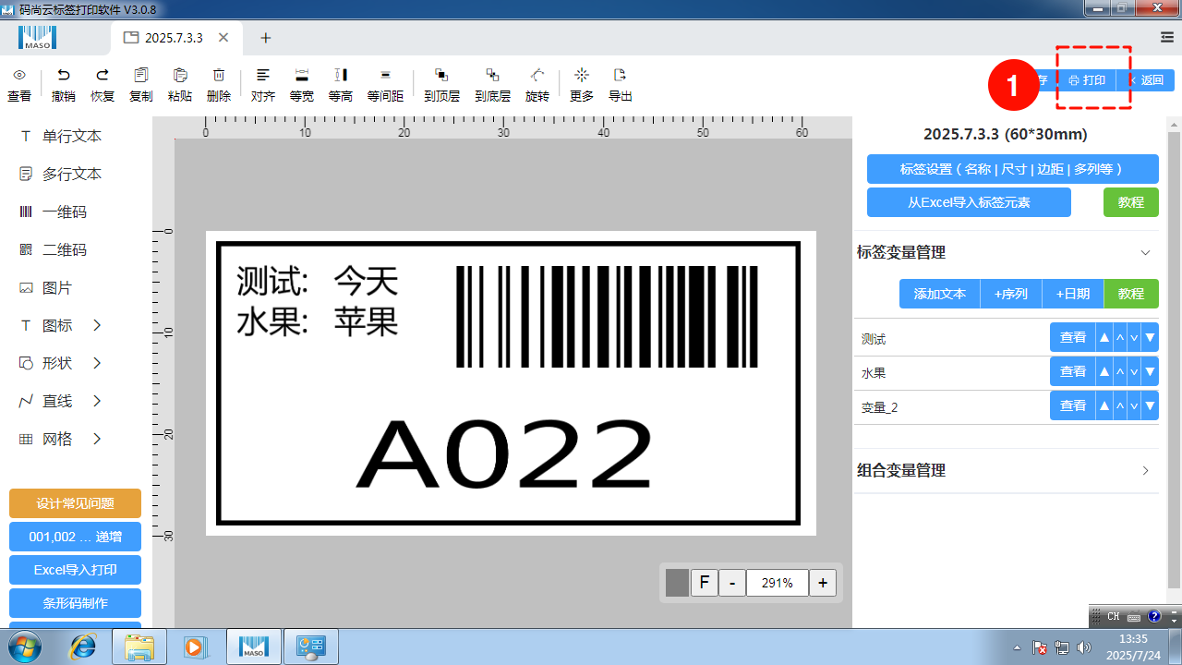Click the 设计常见问题 orange button

pos(75,503)
